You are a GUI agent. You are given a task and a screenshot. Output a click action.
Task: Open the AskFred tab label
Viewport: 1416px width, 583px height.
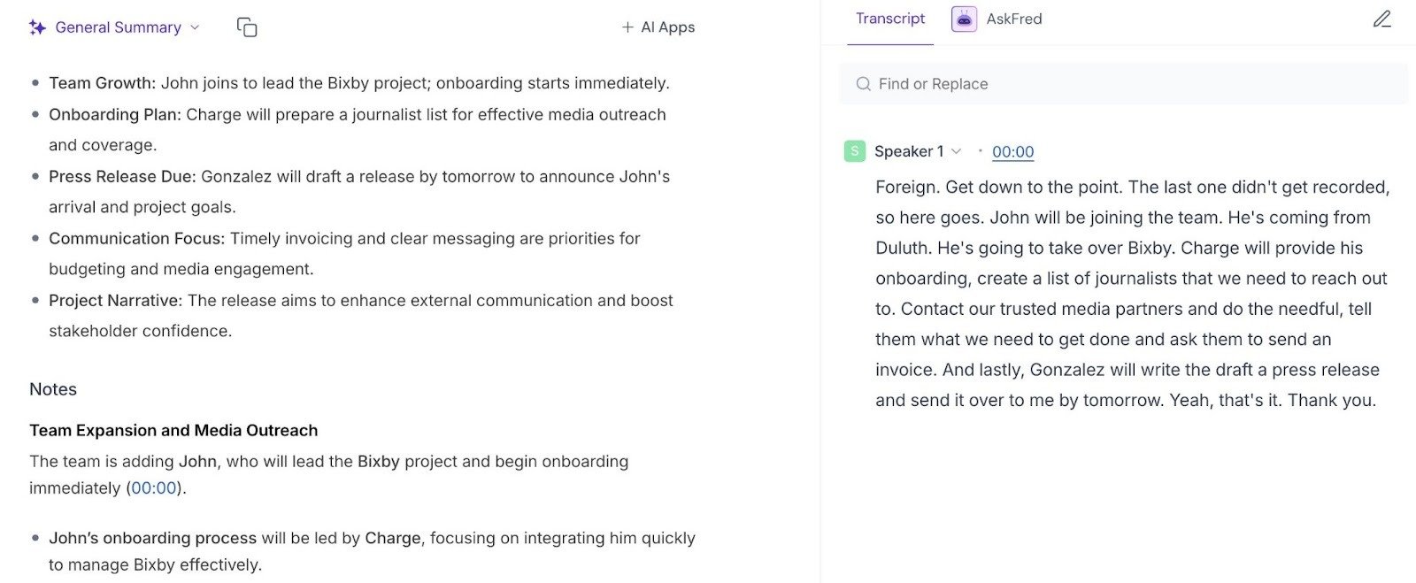1014,19
